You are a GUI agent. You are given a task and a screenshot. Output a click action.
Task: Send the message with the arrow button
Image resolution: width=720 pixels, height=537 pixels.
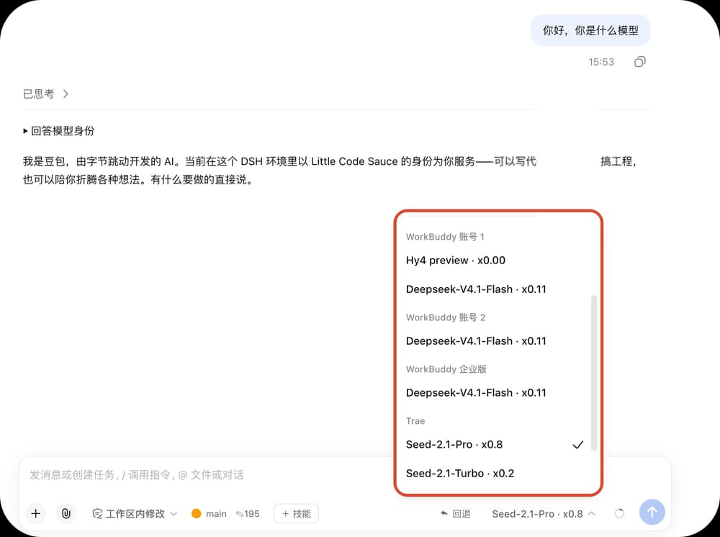[652, 512]
